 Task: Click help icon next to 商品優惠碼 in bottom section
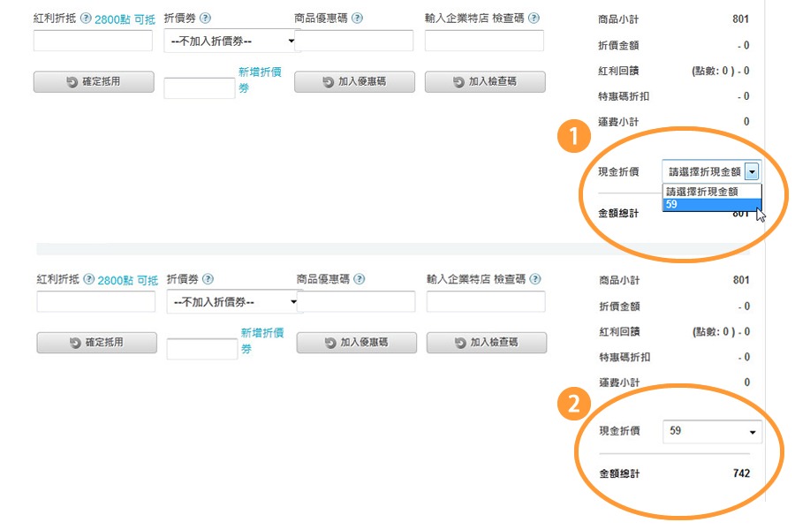click(359, 279)
